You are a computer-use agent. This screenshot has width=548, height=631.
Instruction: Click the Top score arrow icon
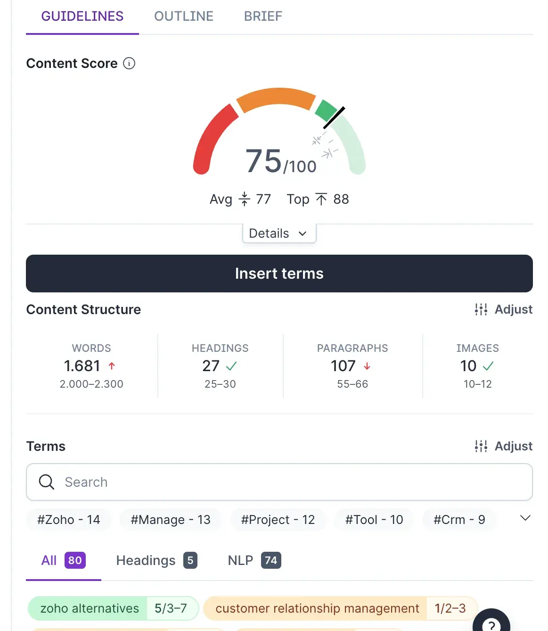(321, 199)
